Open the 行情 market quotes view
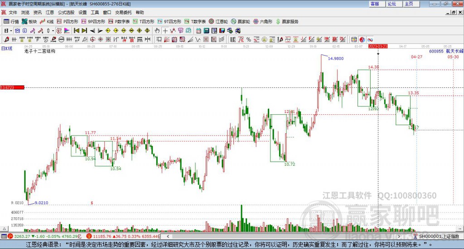Viewport: 464px width, 249px height. pyautogui.click(x=11, y=22)
